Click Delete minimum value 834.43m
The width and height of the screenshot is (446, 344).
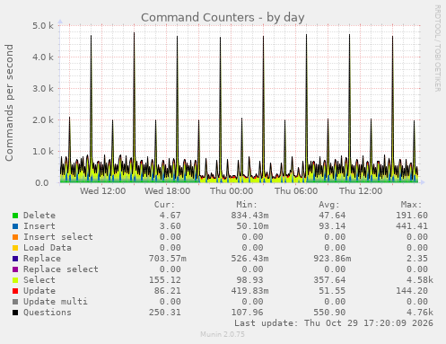point(249,216)
